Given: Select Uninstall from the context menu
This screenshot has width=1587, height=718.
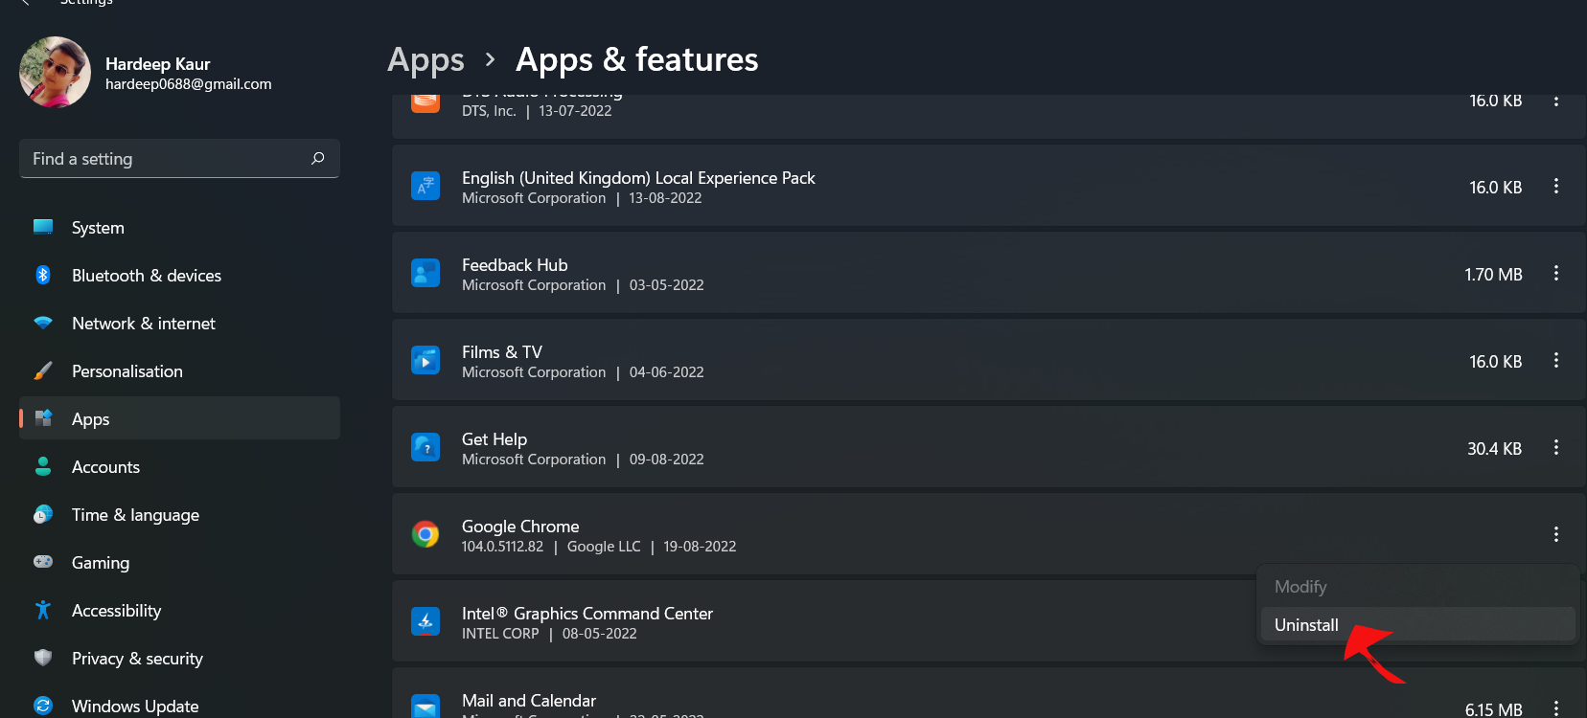Looking at the screenshot, I should [1306, 625].
